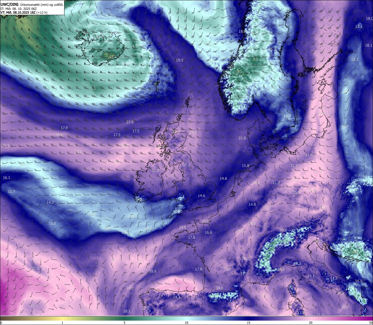Viewport: 373px width, 325px height.
Task: Click the 19.5 value on the map
Action: [180, 60]
